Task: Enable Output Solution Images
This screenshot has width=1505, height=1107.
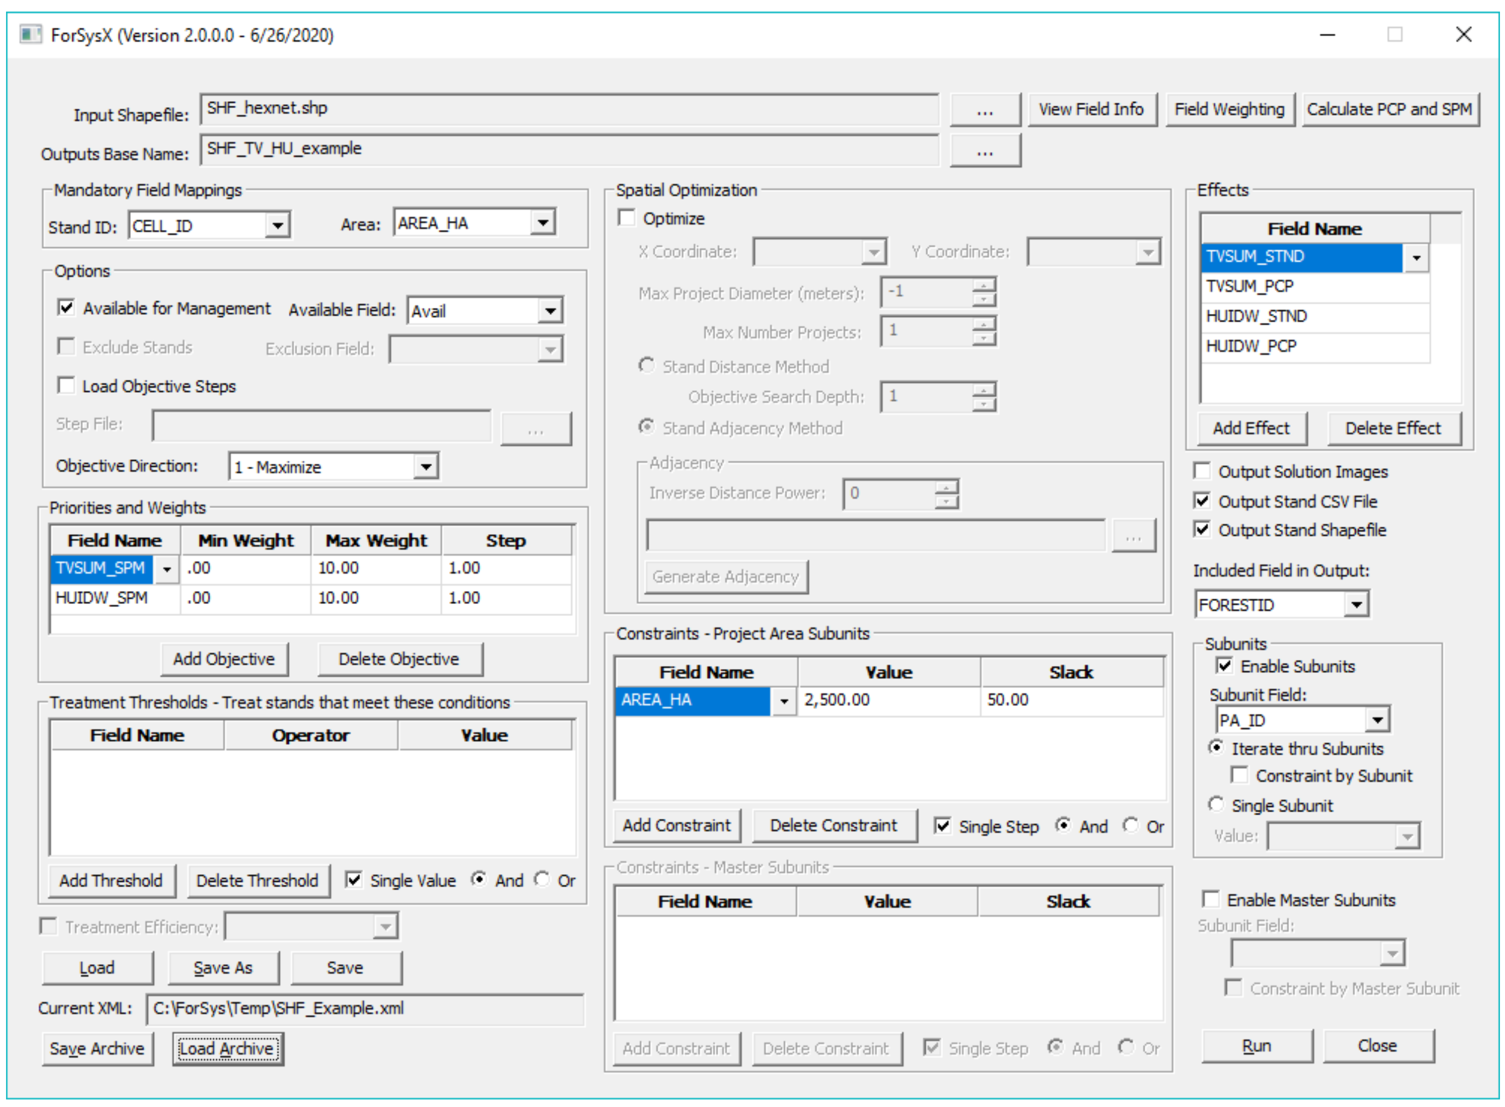Action: click(1202, 471)
